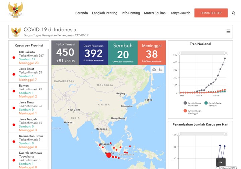The width and height of the screenshot is (241, 169).
Task: Open Info Penting menu item
Action: pyautogui.click(x=131, y=13)
